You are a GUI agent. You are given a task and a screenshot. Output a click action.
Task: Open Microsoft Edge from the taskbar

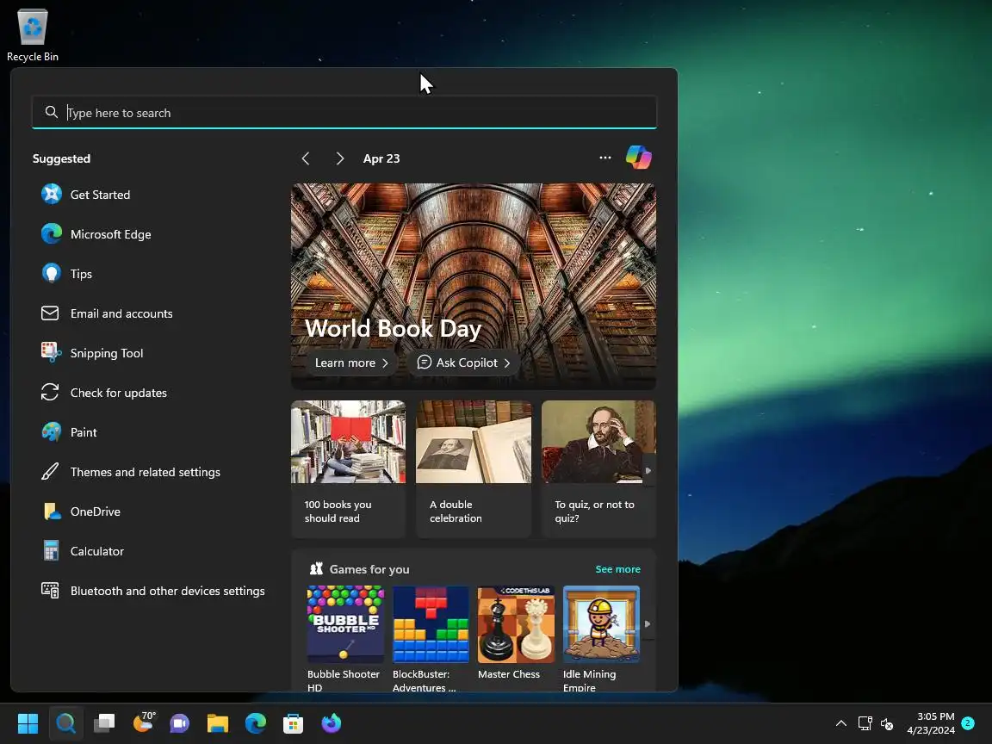tap(256, 723)
